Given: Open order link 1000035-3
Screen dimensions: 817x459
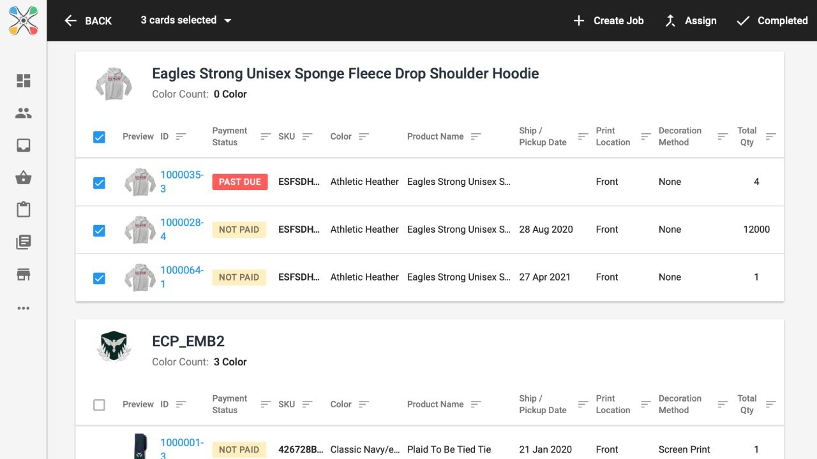Looking at the screenshot, I should (182, 182).
